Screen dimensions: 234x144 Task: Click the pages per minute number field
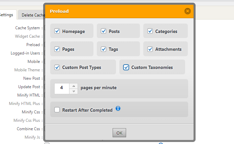[62, 88]
